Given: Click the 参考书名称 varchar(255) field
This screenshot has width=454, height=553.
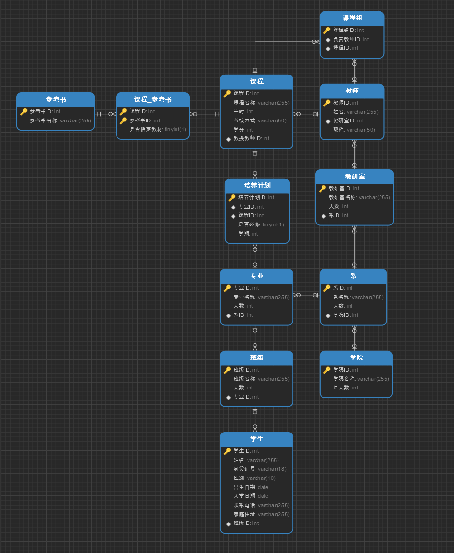Looking at the screenshot, I should [x=60, y=120].
